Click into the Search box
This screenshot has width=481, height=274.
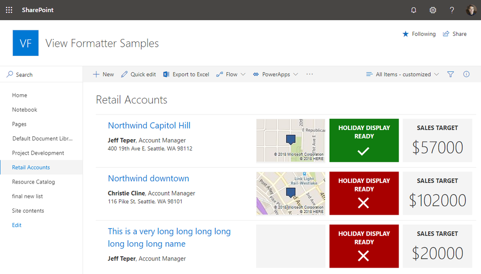point(41,74)
